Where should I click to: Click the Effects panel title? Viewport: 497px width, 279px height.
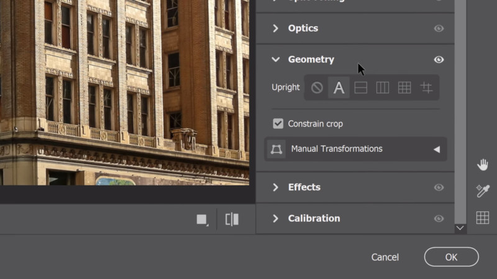tap(304, 187)
